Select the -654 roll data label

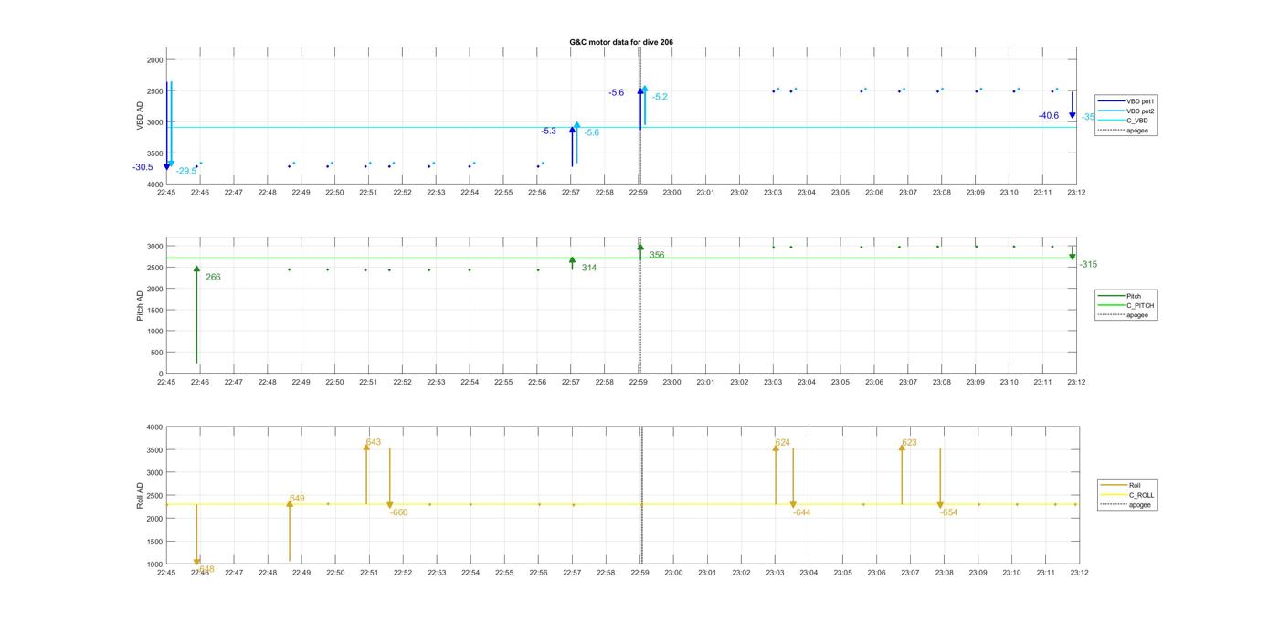[948, 512]
